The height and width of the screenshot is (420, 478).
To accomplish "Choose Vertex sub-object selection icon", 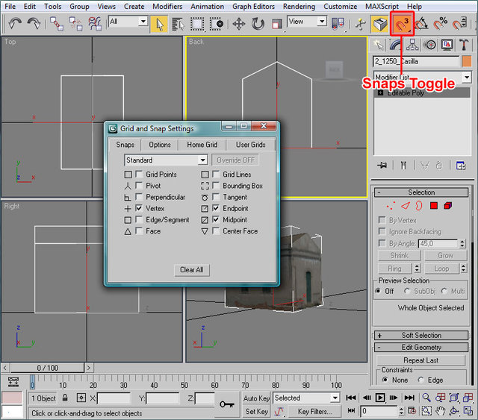I will [390, 205].
